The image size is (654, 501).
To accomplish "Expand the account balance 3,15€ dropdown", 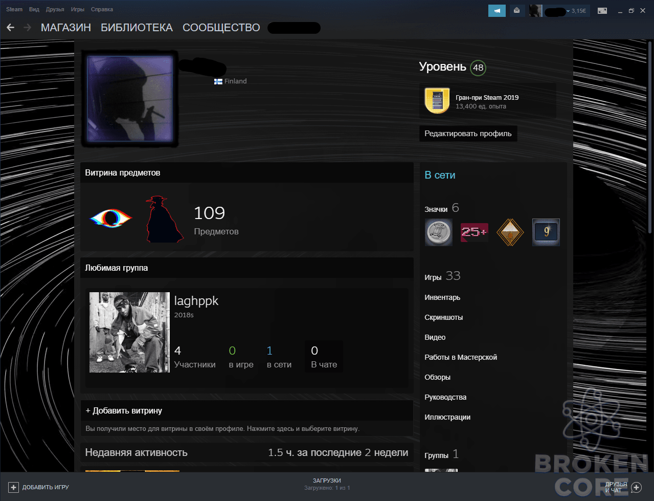I will (576, 11).
